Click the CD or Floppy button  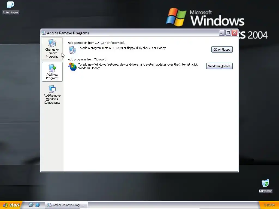click(222, 50)
